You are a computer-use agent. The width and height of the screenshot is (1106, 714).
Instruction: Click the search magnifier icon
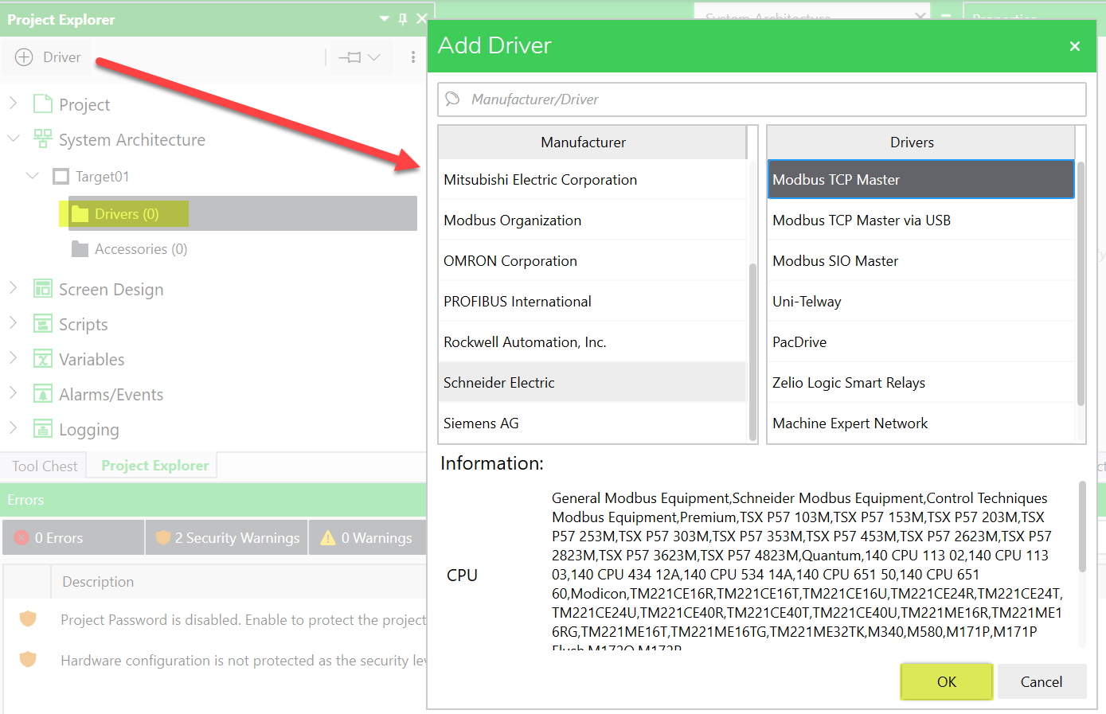tap(453, 99)
